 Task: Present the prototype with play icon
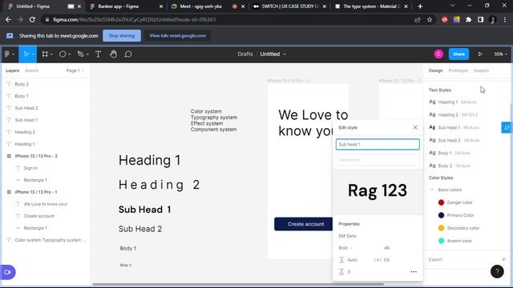coord(480,54)
